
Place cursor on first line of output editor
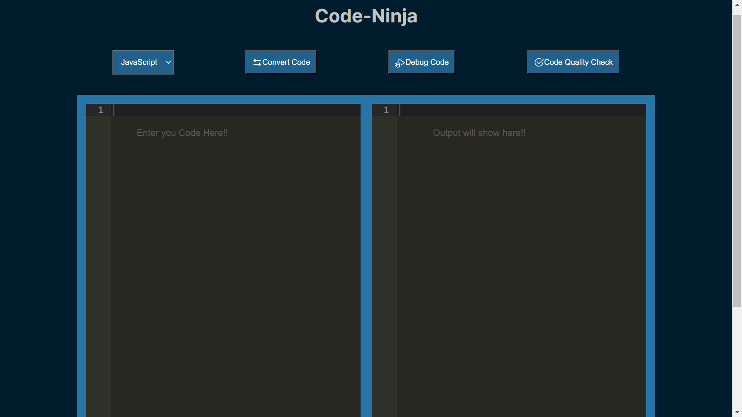point(522,110)
